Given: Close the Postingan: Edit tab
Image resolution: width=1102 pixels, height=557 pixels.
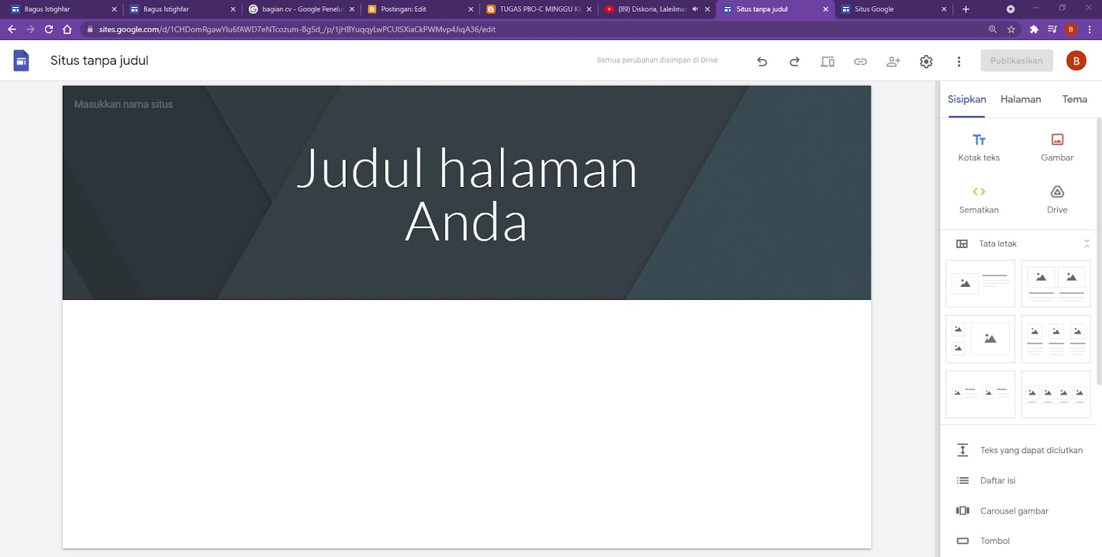Looking at the screenshot, I should click(470, 9).
